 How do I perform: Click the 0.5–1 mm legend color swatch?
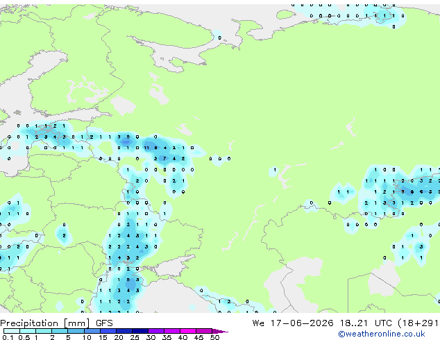(x=28, y=331)
